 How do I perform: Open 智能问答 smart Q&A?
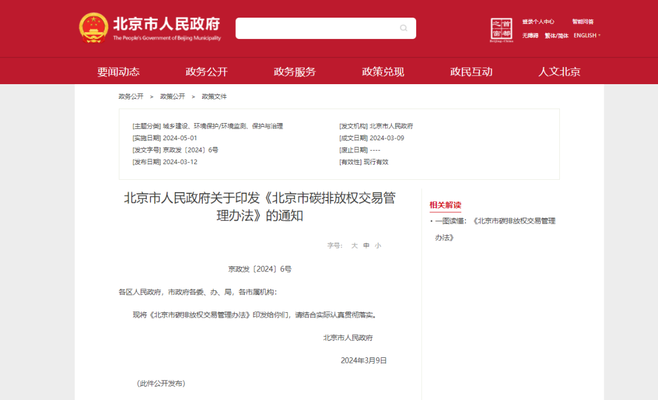tap(582, 22)
